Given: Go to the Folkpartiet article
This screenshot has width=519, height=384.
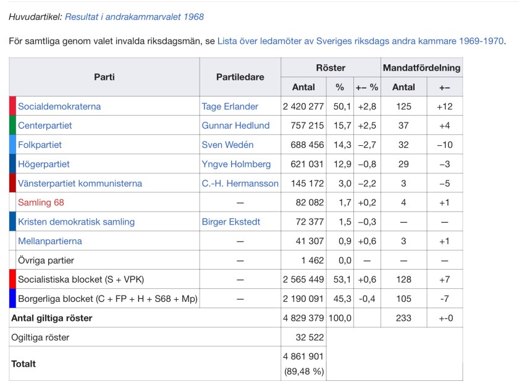Looking at the screenshot, I should 40,145.
